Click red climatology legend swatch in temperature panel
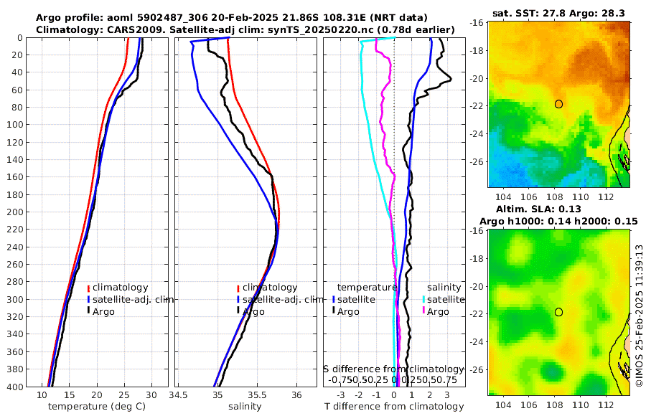Image resolution: width=646 pixels, height=416 pixels. tap(88, 288)
